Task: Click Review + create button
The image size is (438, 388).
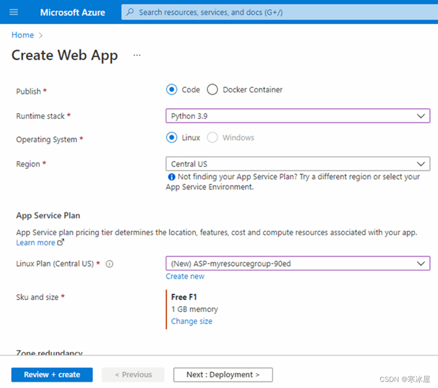Action: [52, 375]
